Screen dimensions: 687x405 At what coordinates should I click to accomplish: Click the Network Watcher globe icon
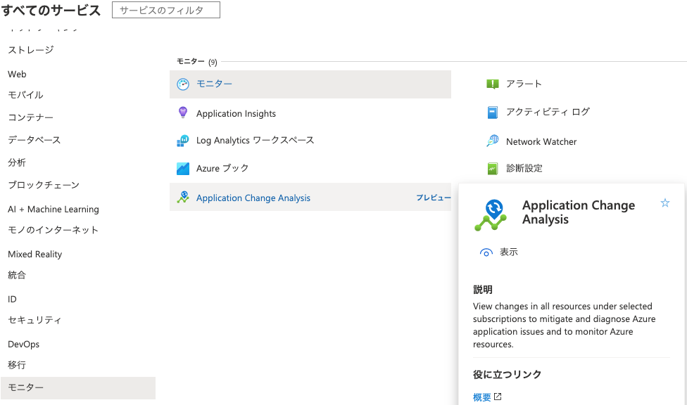tap(493, 141)
